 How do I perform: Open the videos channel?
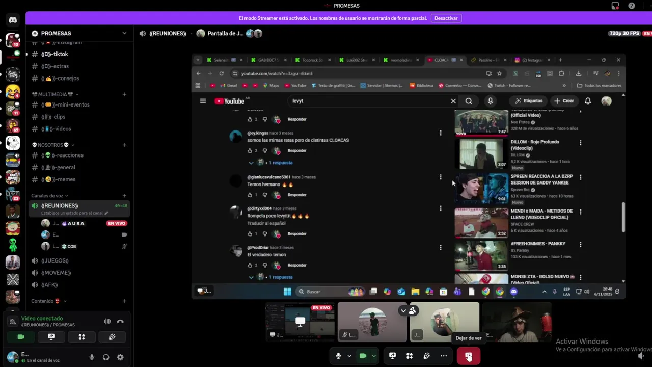[x=79, y=129]
